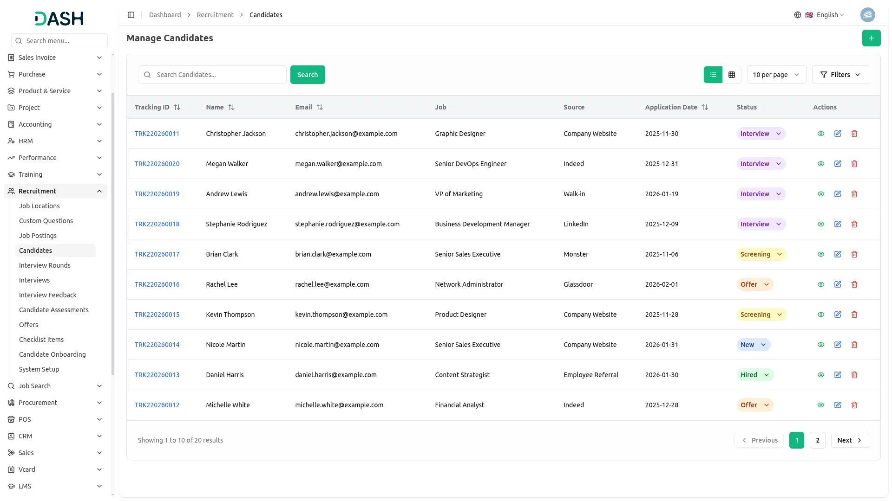View Daniel Harris's details with eye icon
Viewport: 892px width, 501px height.
pyautogui.click(x=820, y=375)
